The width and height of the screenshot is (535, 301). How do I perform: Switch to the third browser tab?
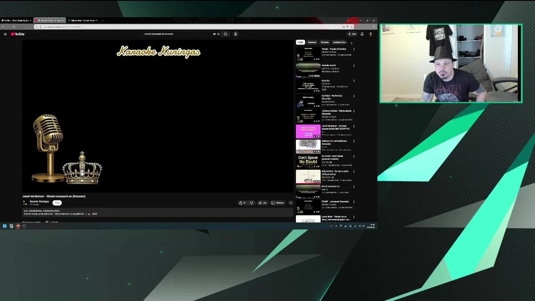(84, 20)
